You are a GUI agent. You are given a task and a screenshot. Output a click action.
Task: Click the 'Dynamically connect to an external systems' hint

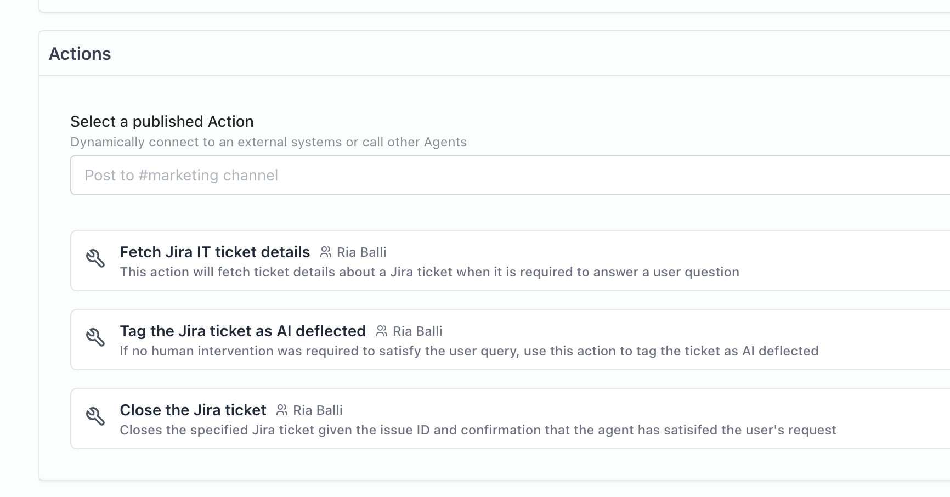268,142
